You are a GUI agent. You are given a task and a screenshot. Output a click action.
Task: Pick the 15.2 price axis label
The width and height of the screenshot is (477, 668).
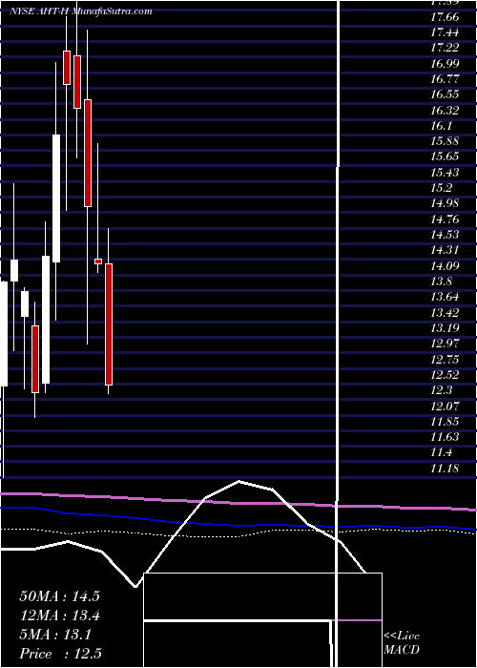(442, 188)
